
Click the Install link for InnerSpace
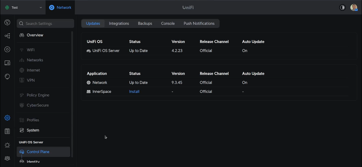click(x=134, y=91)
